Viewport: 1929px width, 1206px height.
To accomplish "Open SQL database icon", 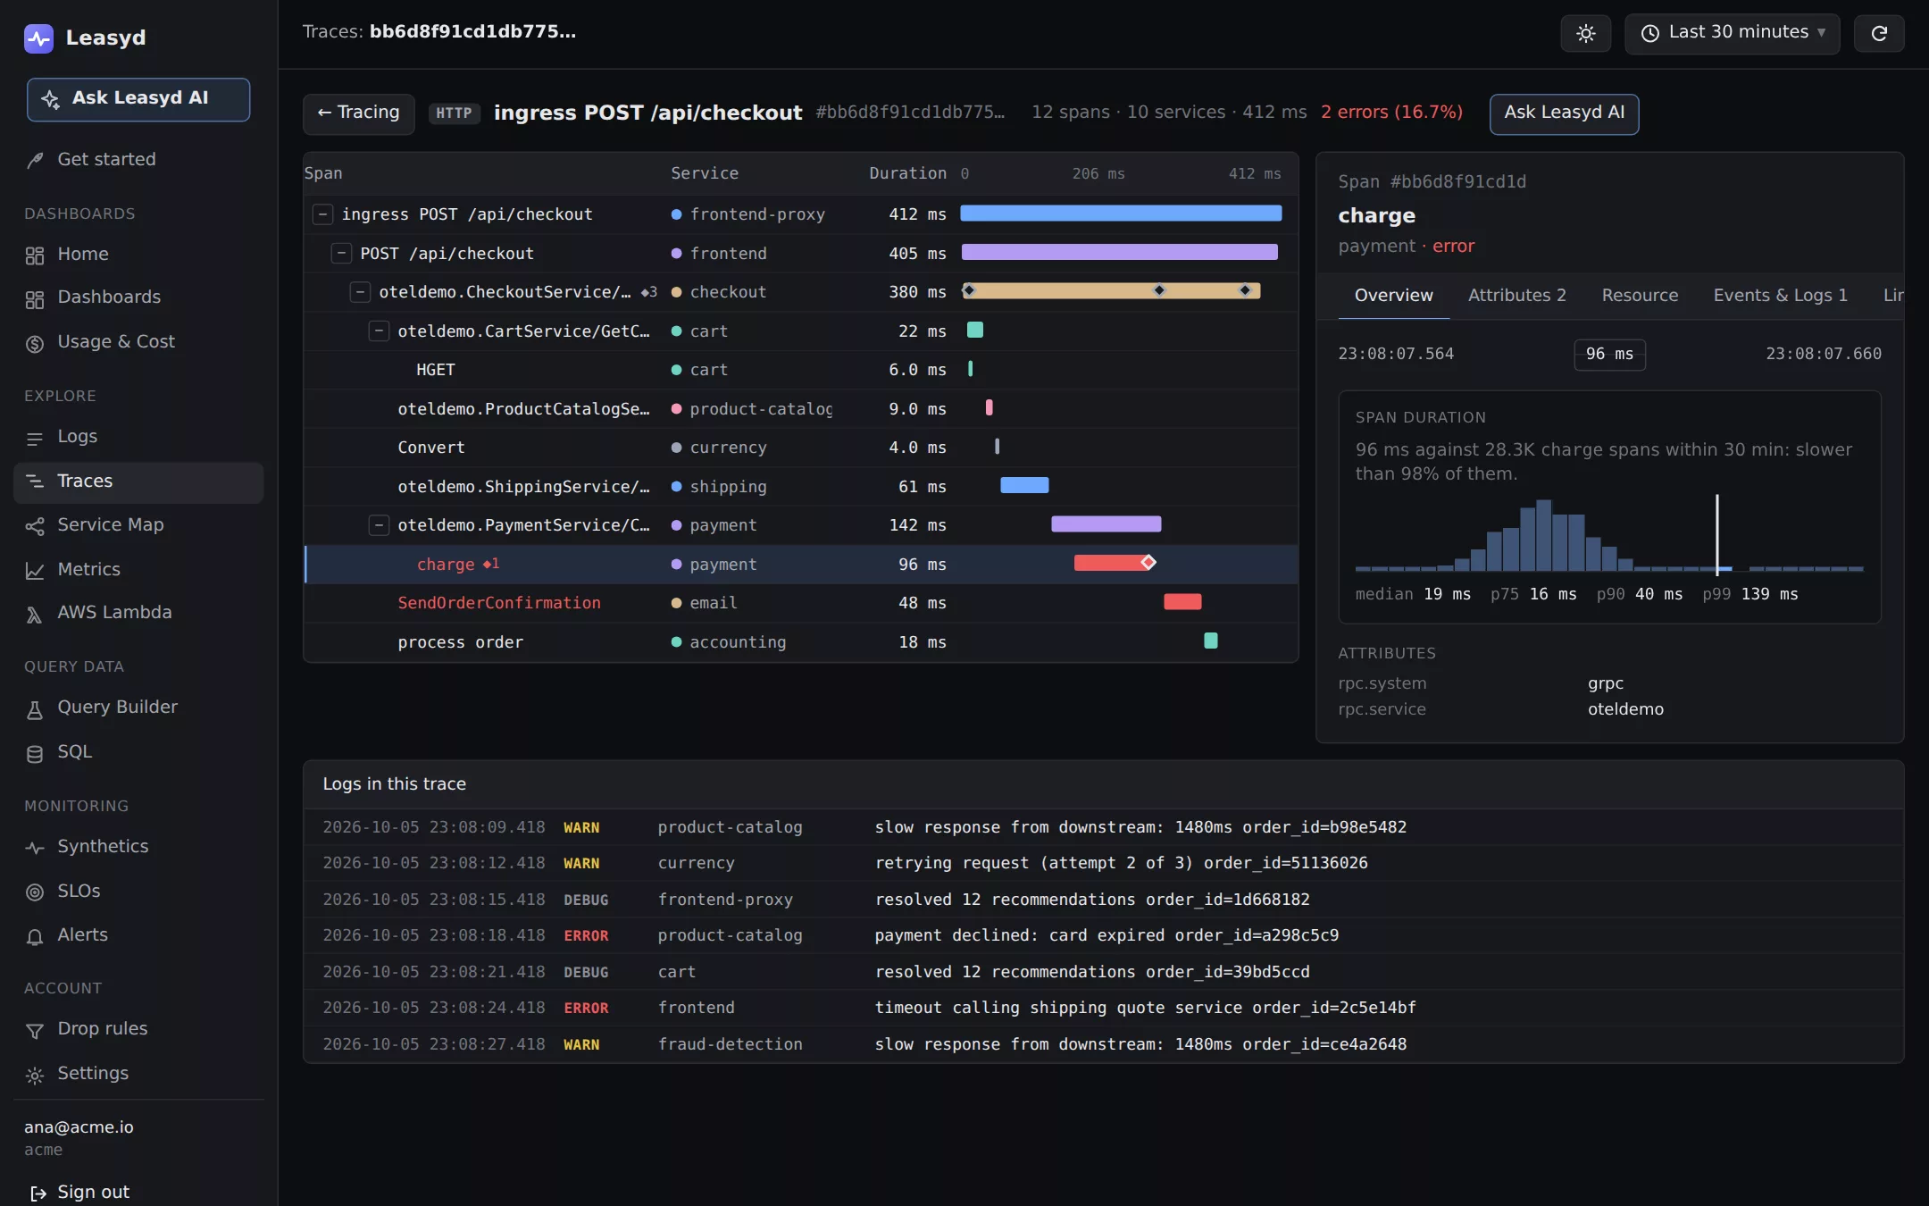I will point(35,753).
